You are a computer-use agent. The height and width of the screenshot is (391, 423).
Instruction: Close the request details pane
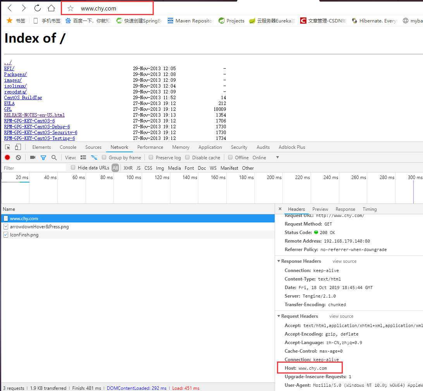coord(280,209)
